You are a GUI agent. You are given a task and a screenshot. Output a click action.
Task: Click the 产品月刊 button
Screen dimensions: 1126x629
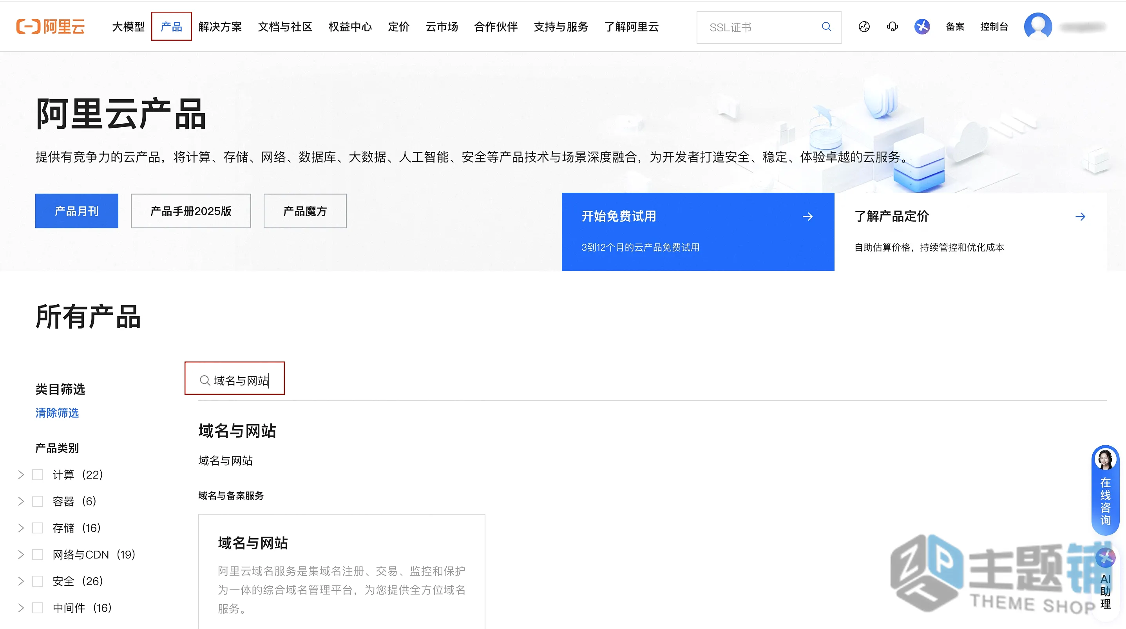click(x=76, y=211)
